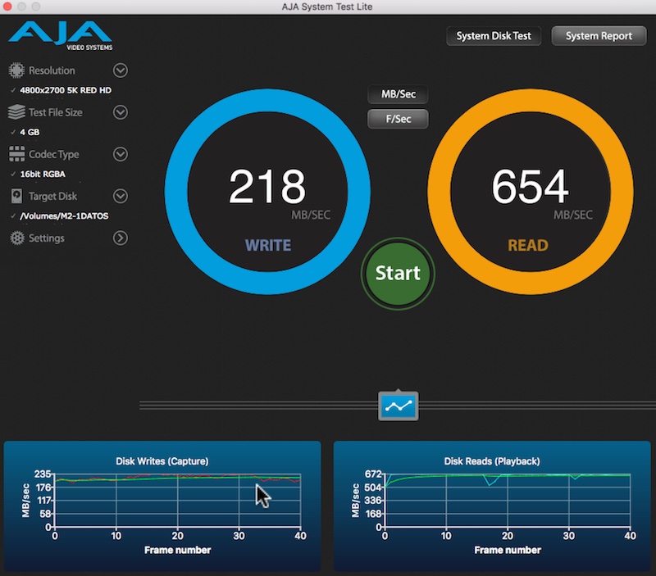The image size is (656, 576).
Task: Expand the Test File Size dropdown
Action: click(x=120, y=112)
